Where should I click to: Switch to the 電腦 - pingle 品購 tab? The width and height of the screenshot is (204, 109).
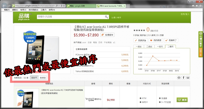pyautogui.click(x=81, y=6)
